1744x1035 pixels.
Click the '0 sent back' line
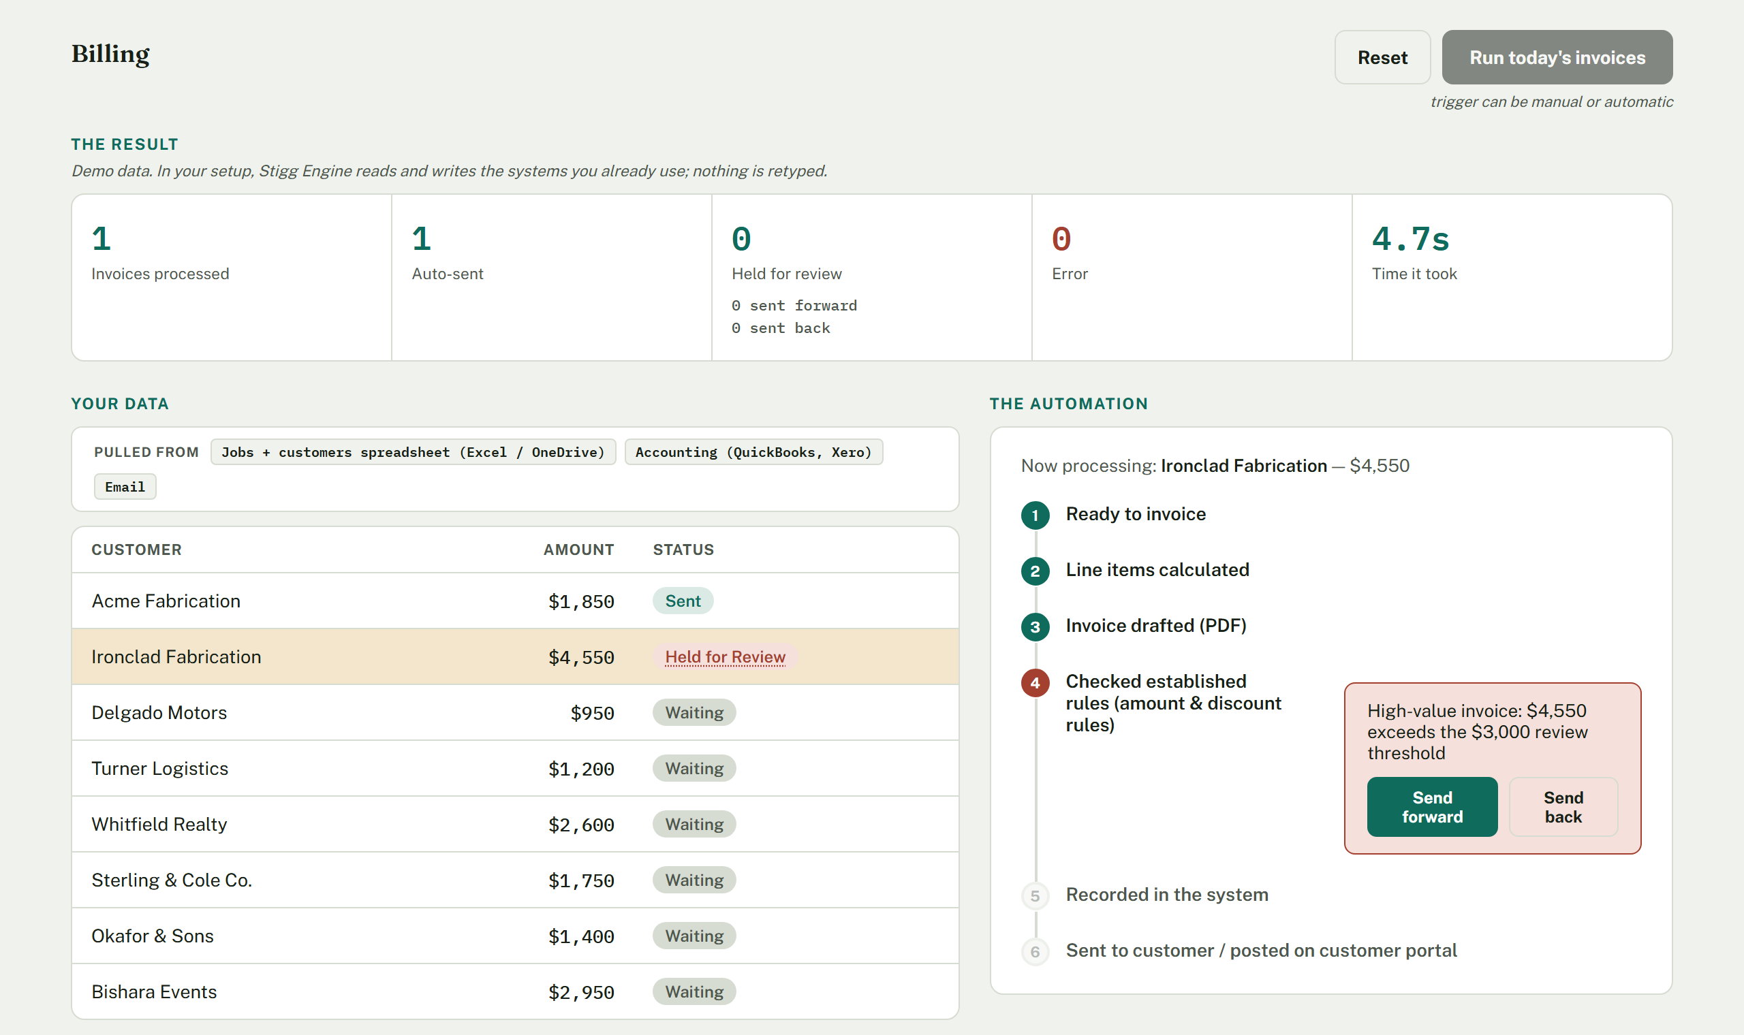coord(781,328)
